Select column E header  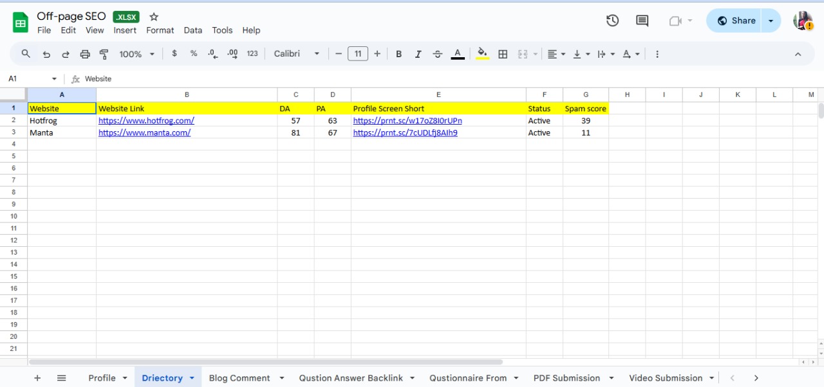pos(438,94)
